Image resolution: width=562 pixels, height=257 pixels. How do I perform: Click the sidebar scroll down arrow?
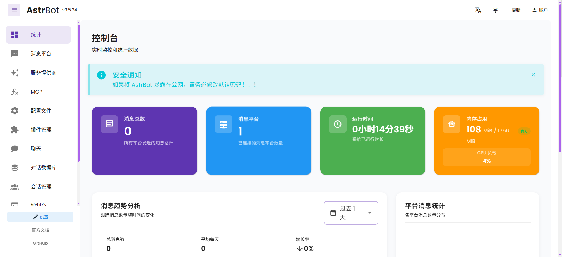[x=78, y=203]
